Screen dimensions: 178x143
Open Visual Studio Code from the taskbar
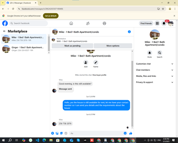(x=37, y=140)
